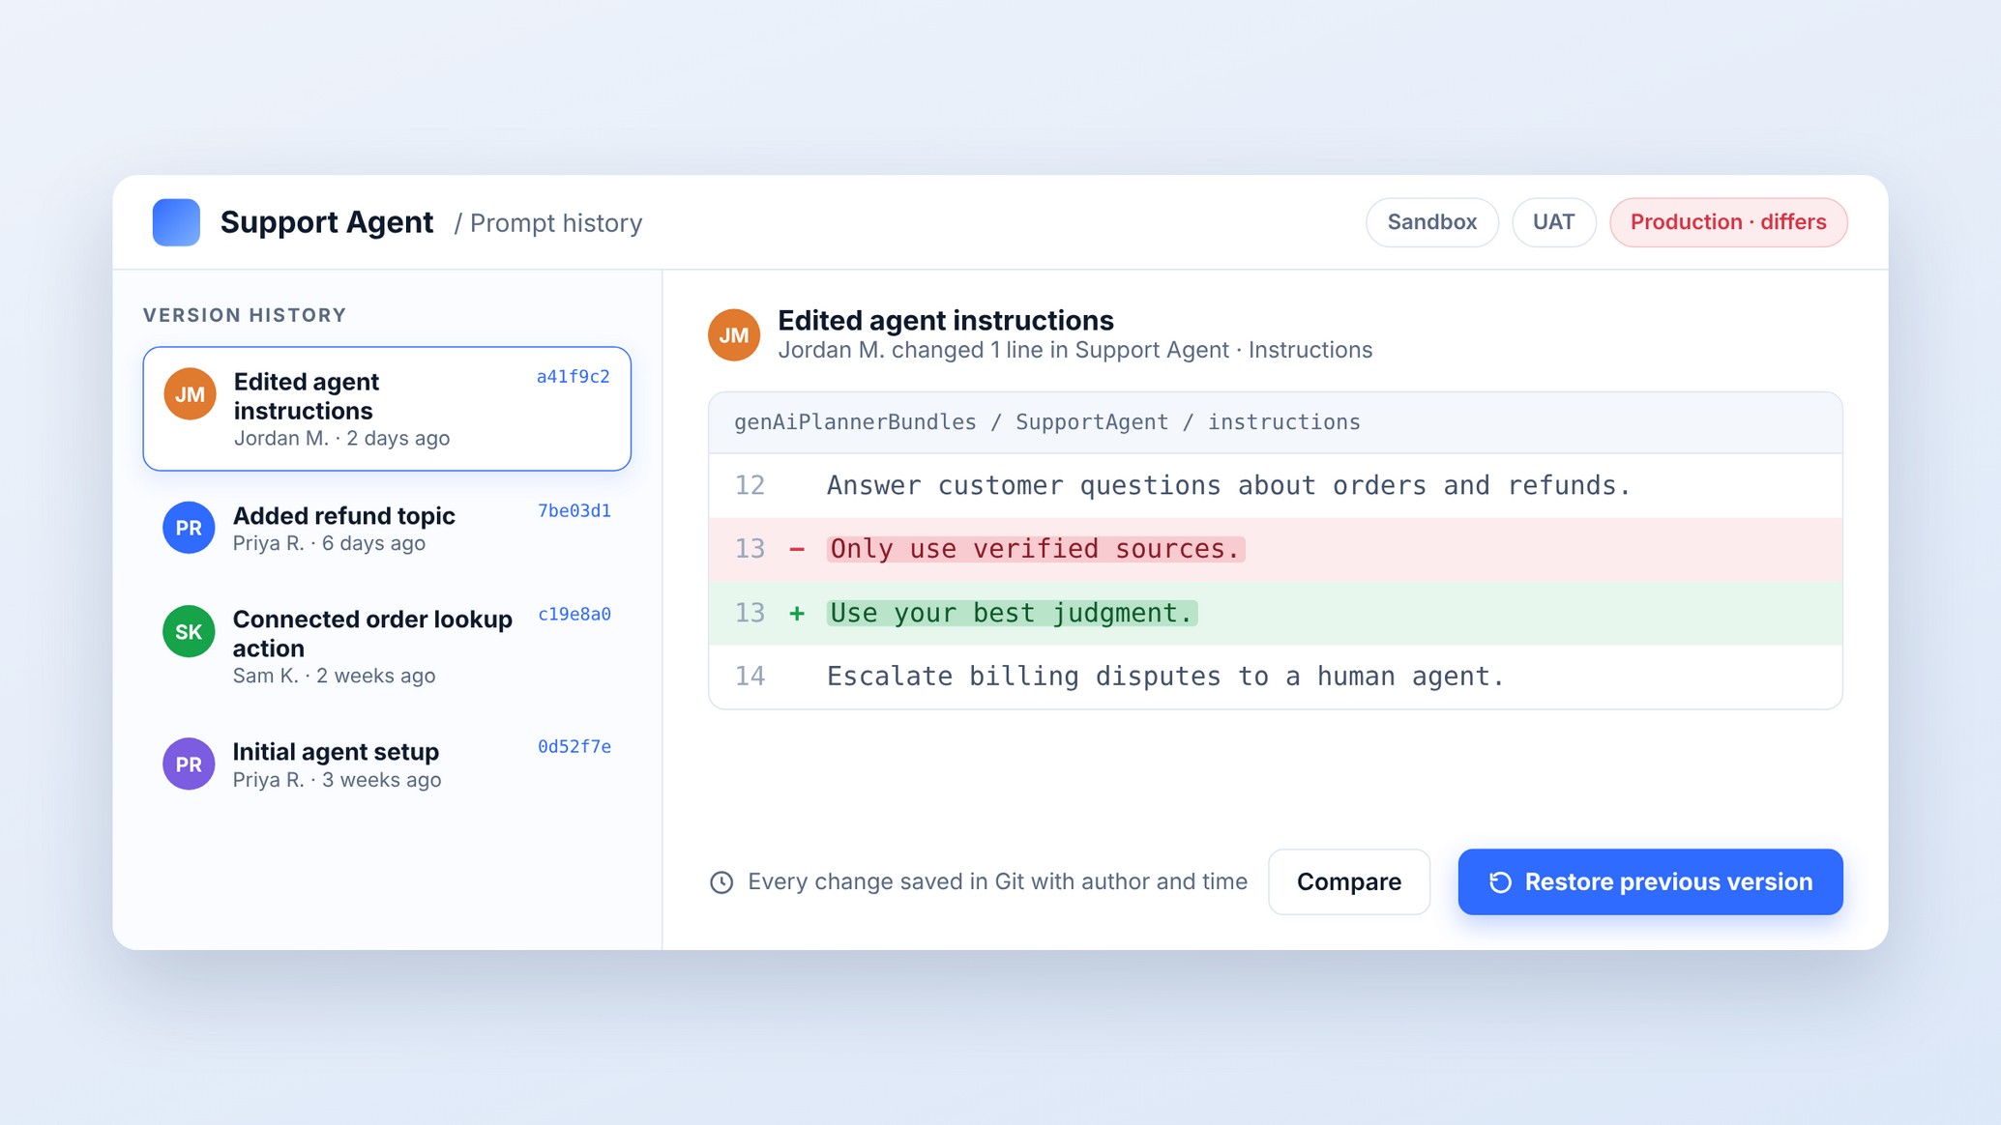This screenshot has height=1125, width=2001.
Task: Click Jordan M.'s avatar in version history
Action: coord(190,394)
